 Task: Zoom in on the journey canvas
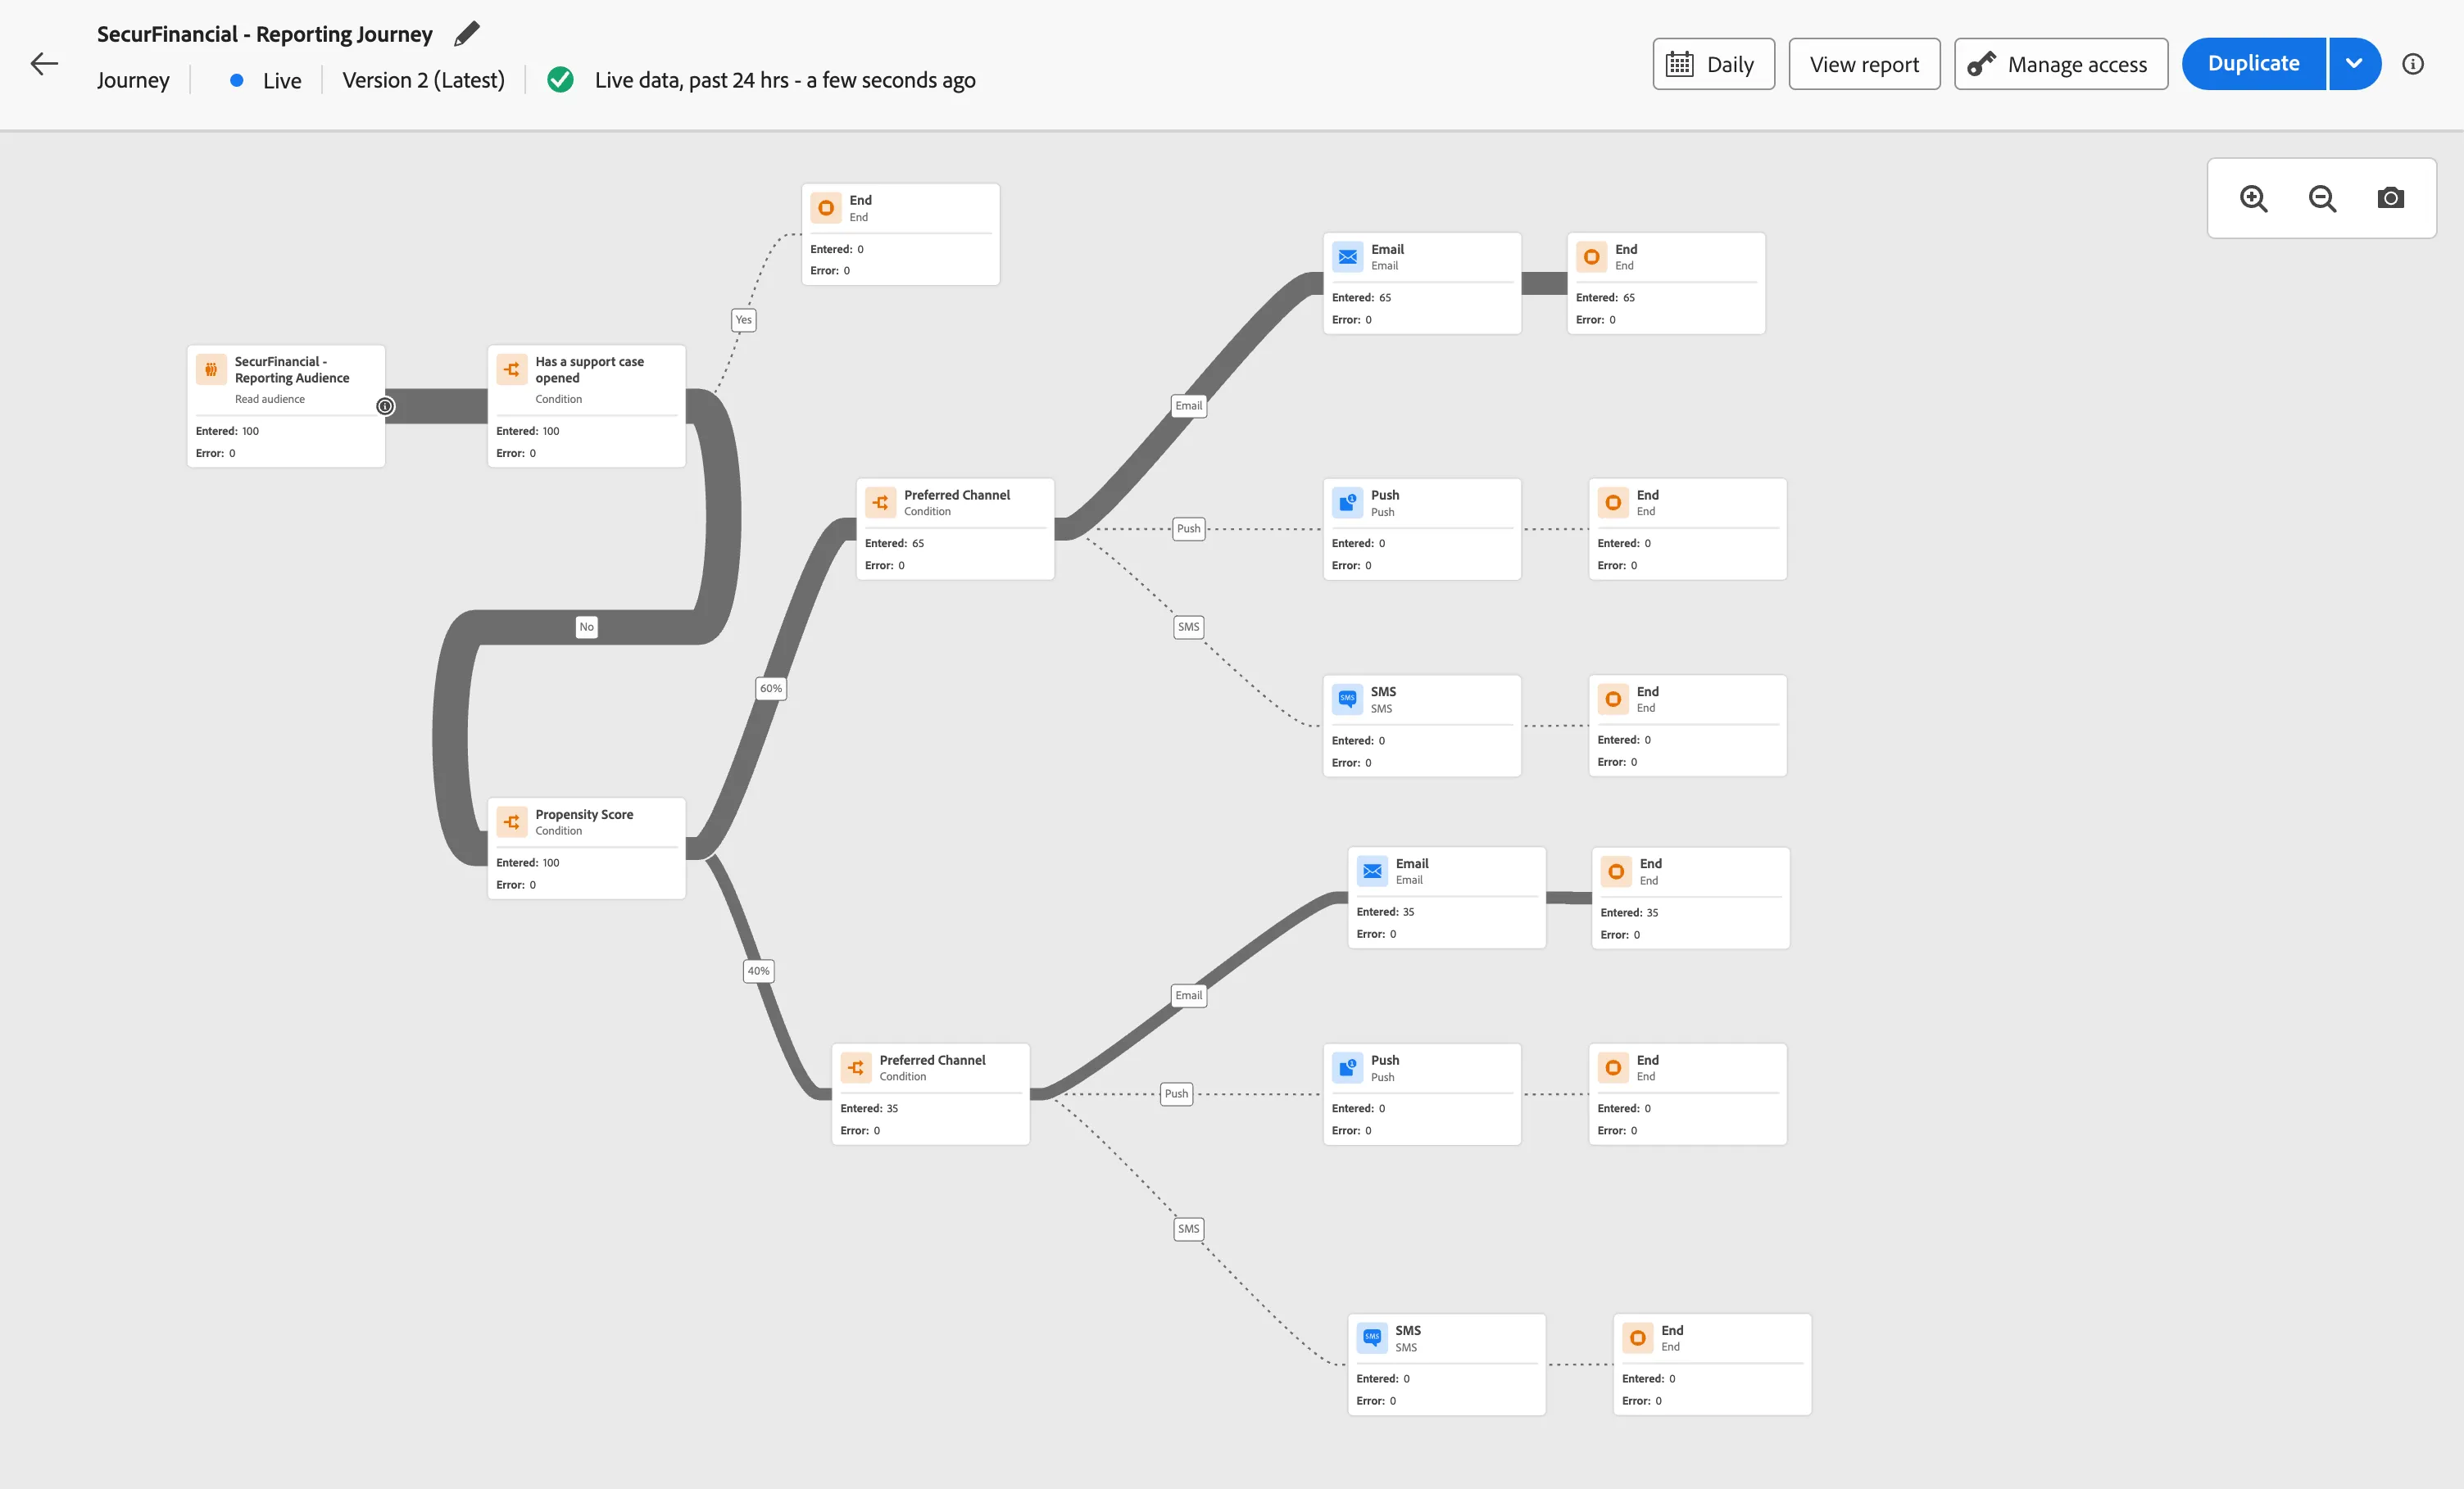[2253, 198]
